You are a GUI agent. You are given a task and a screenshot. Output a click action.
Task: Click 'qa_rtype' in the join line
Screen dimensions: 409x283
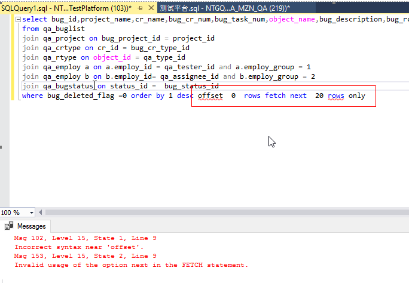tap(60, 57)
